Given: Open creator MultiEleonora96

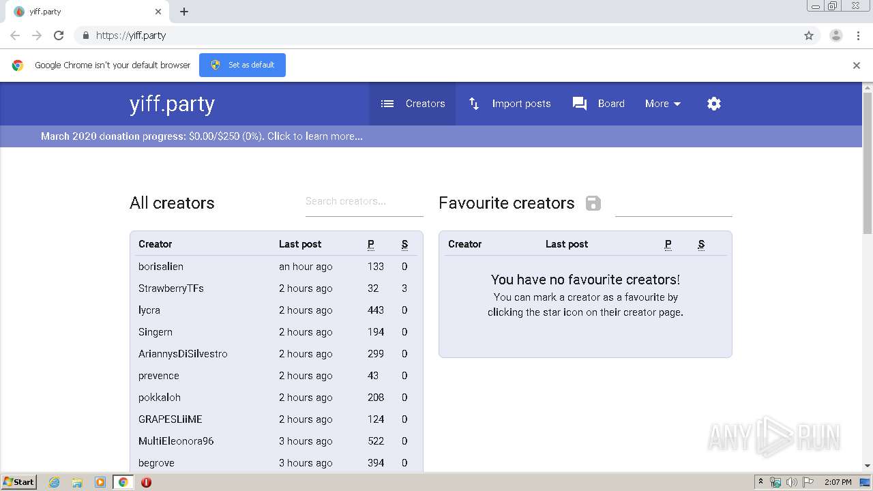Looking at the screenshot, I should [176, 441].
